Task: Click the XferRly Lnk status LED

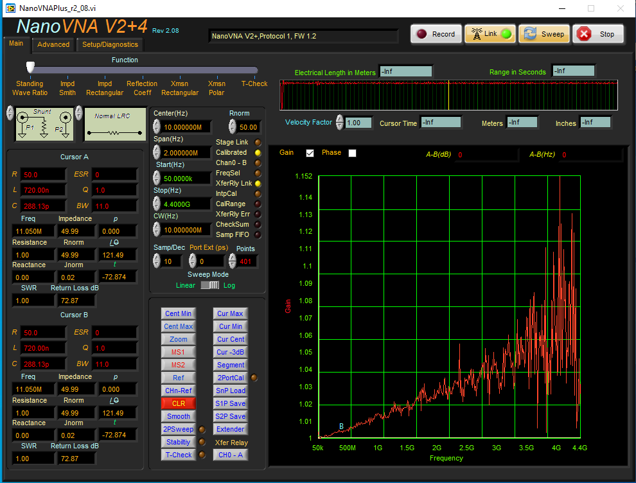Action: pyautogui.click(x=258, y=184)
